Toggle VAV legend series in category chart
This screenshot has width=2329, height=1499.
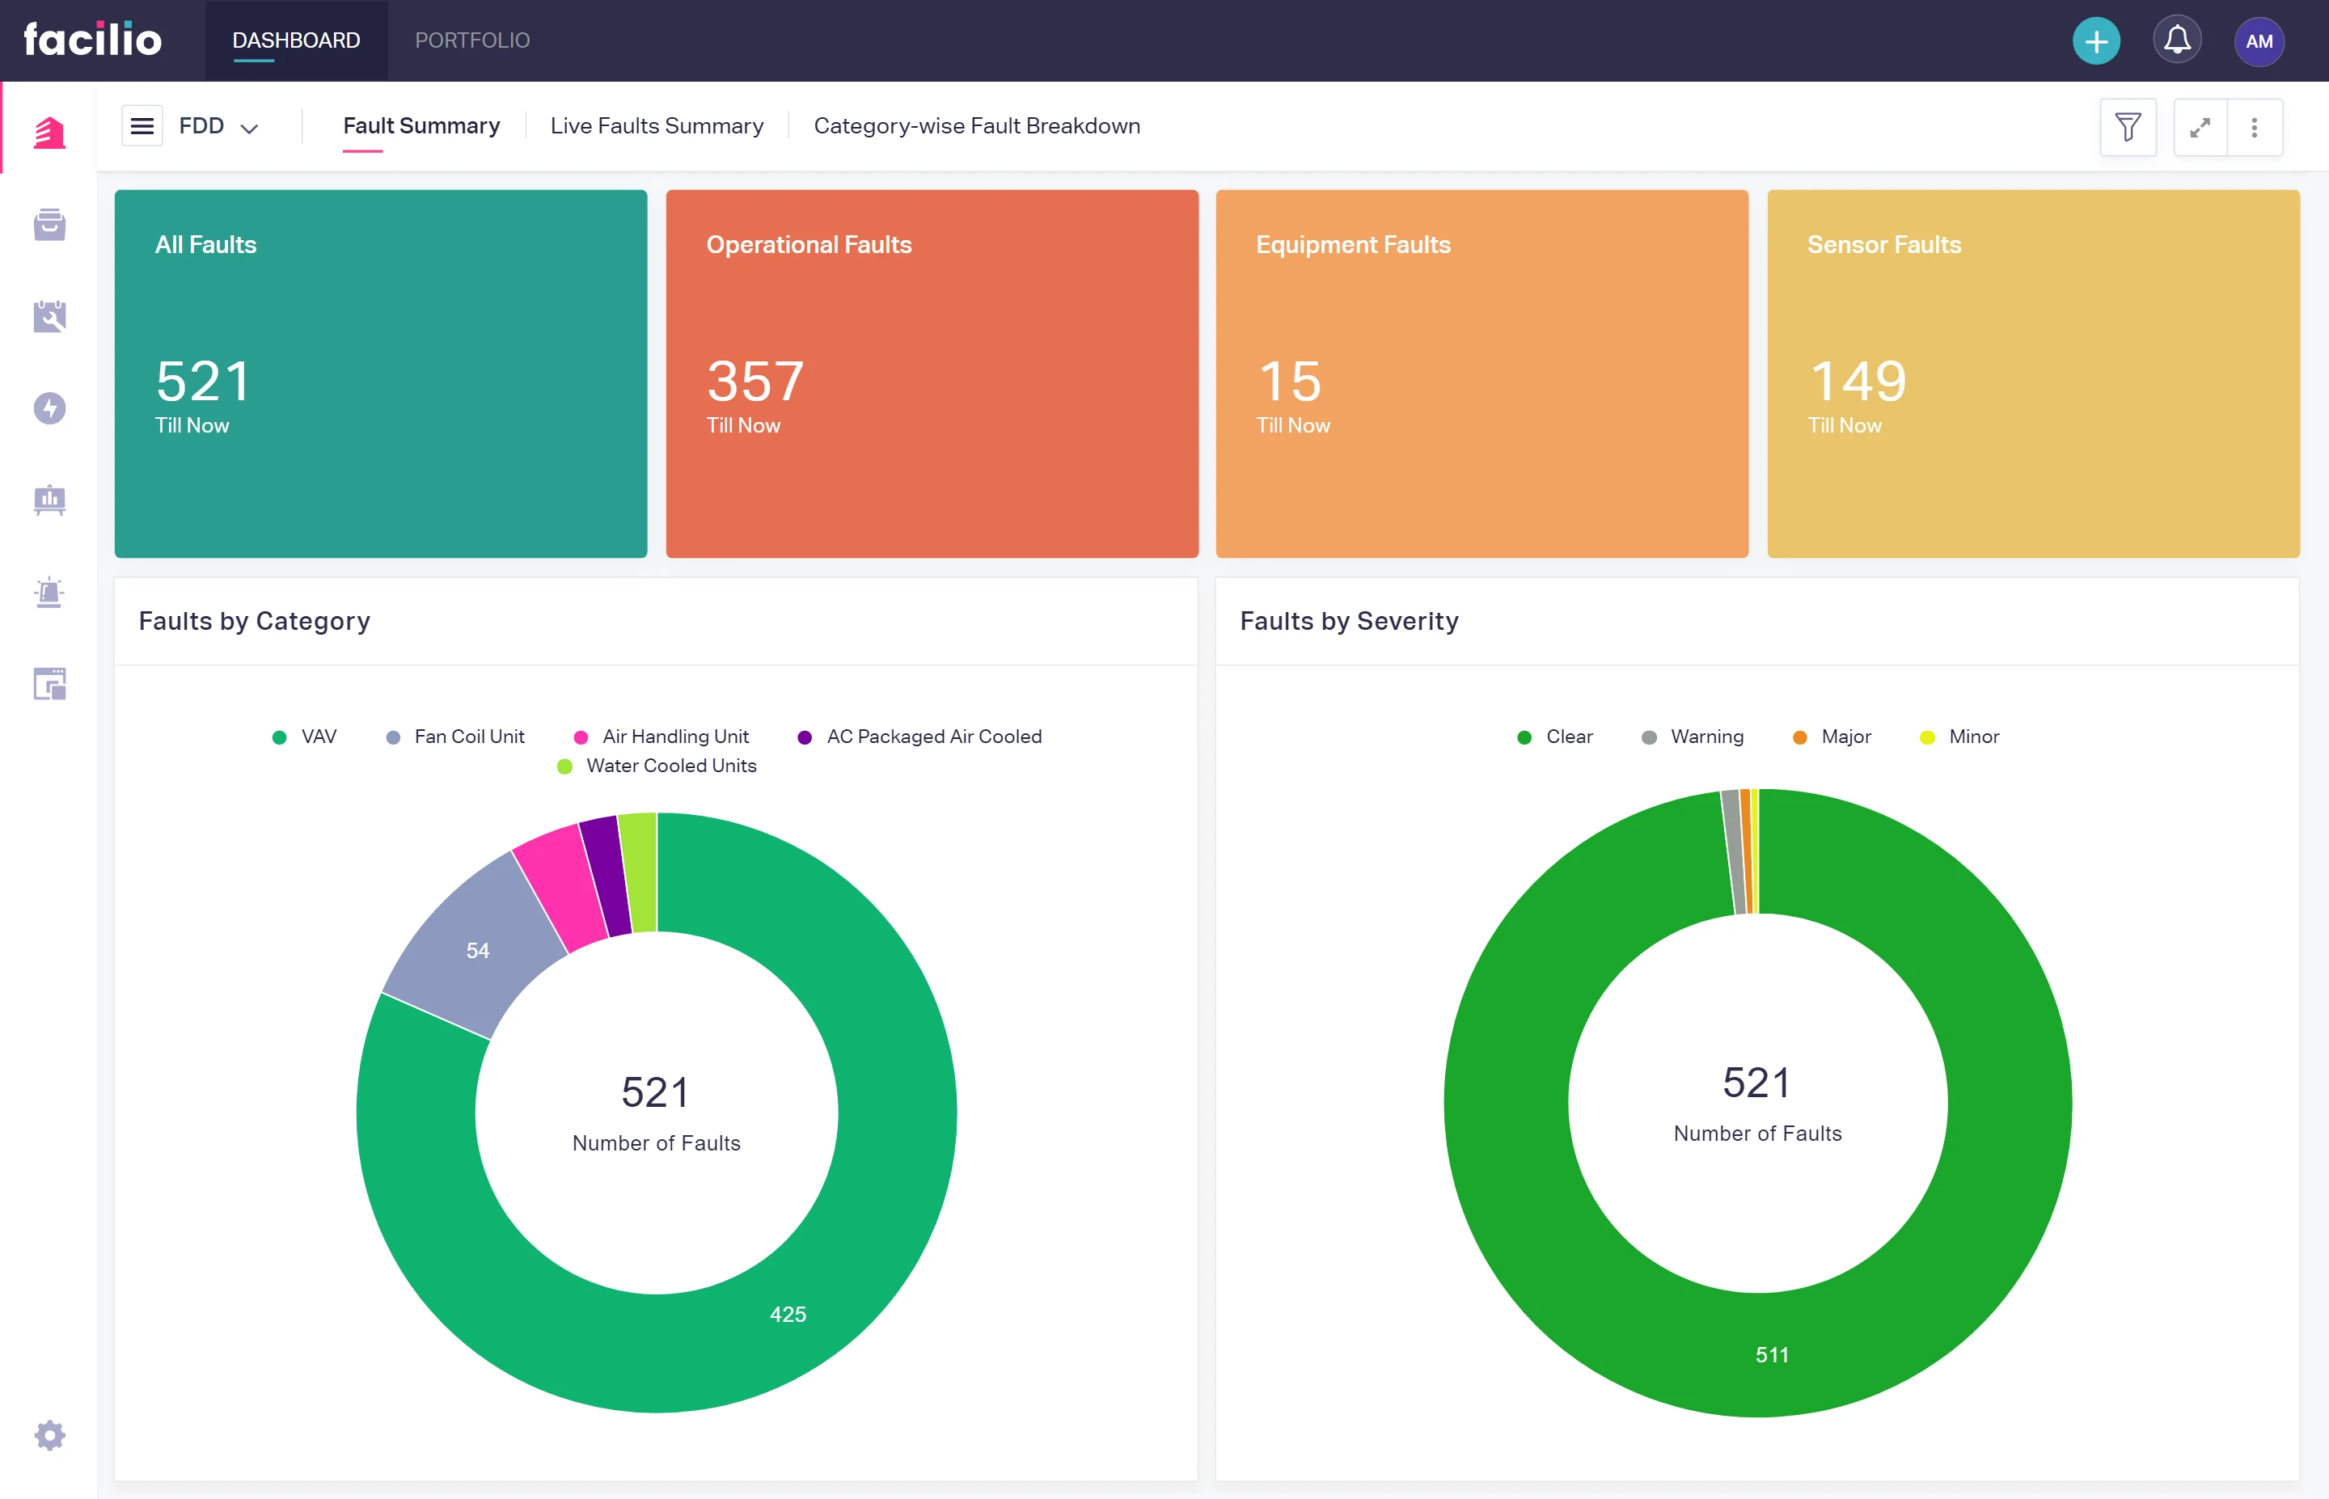click(x=305, y=737)
